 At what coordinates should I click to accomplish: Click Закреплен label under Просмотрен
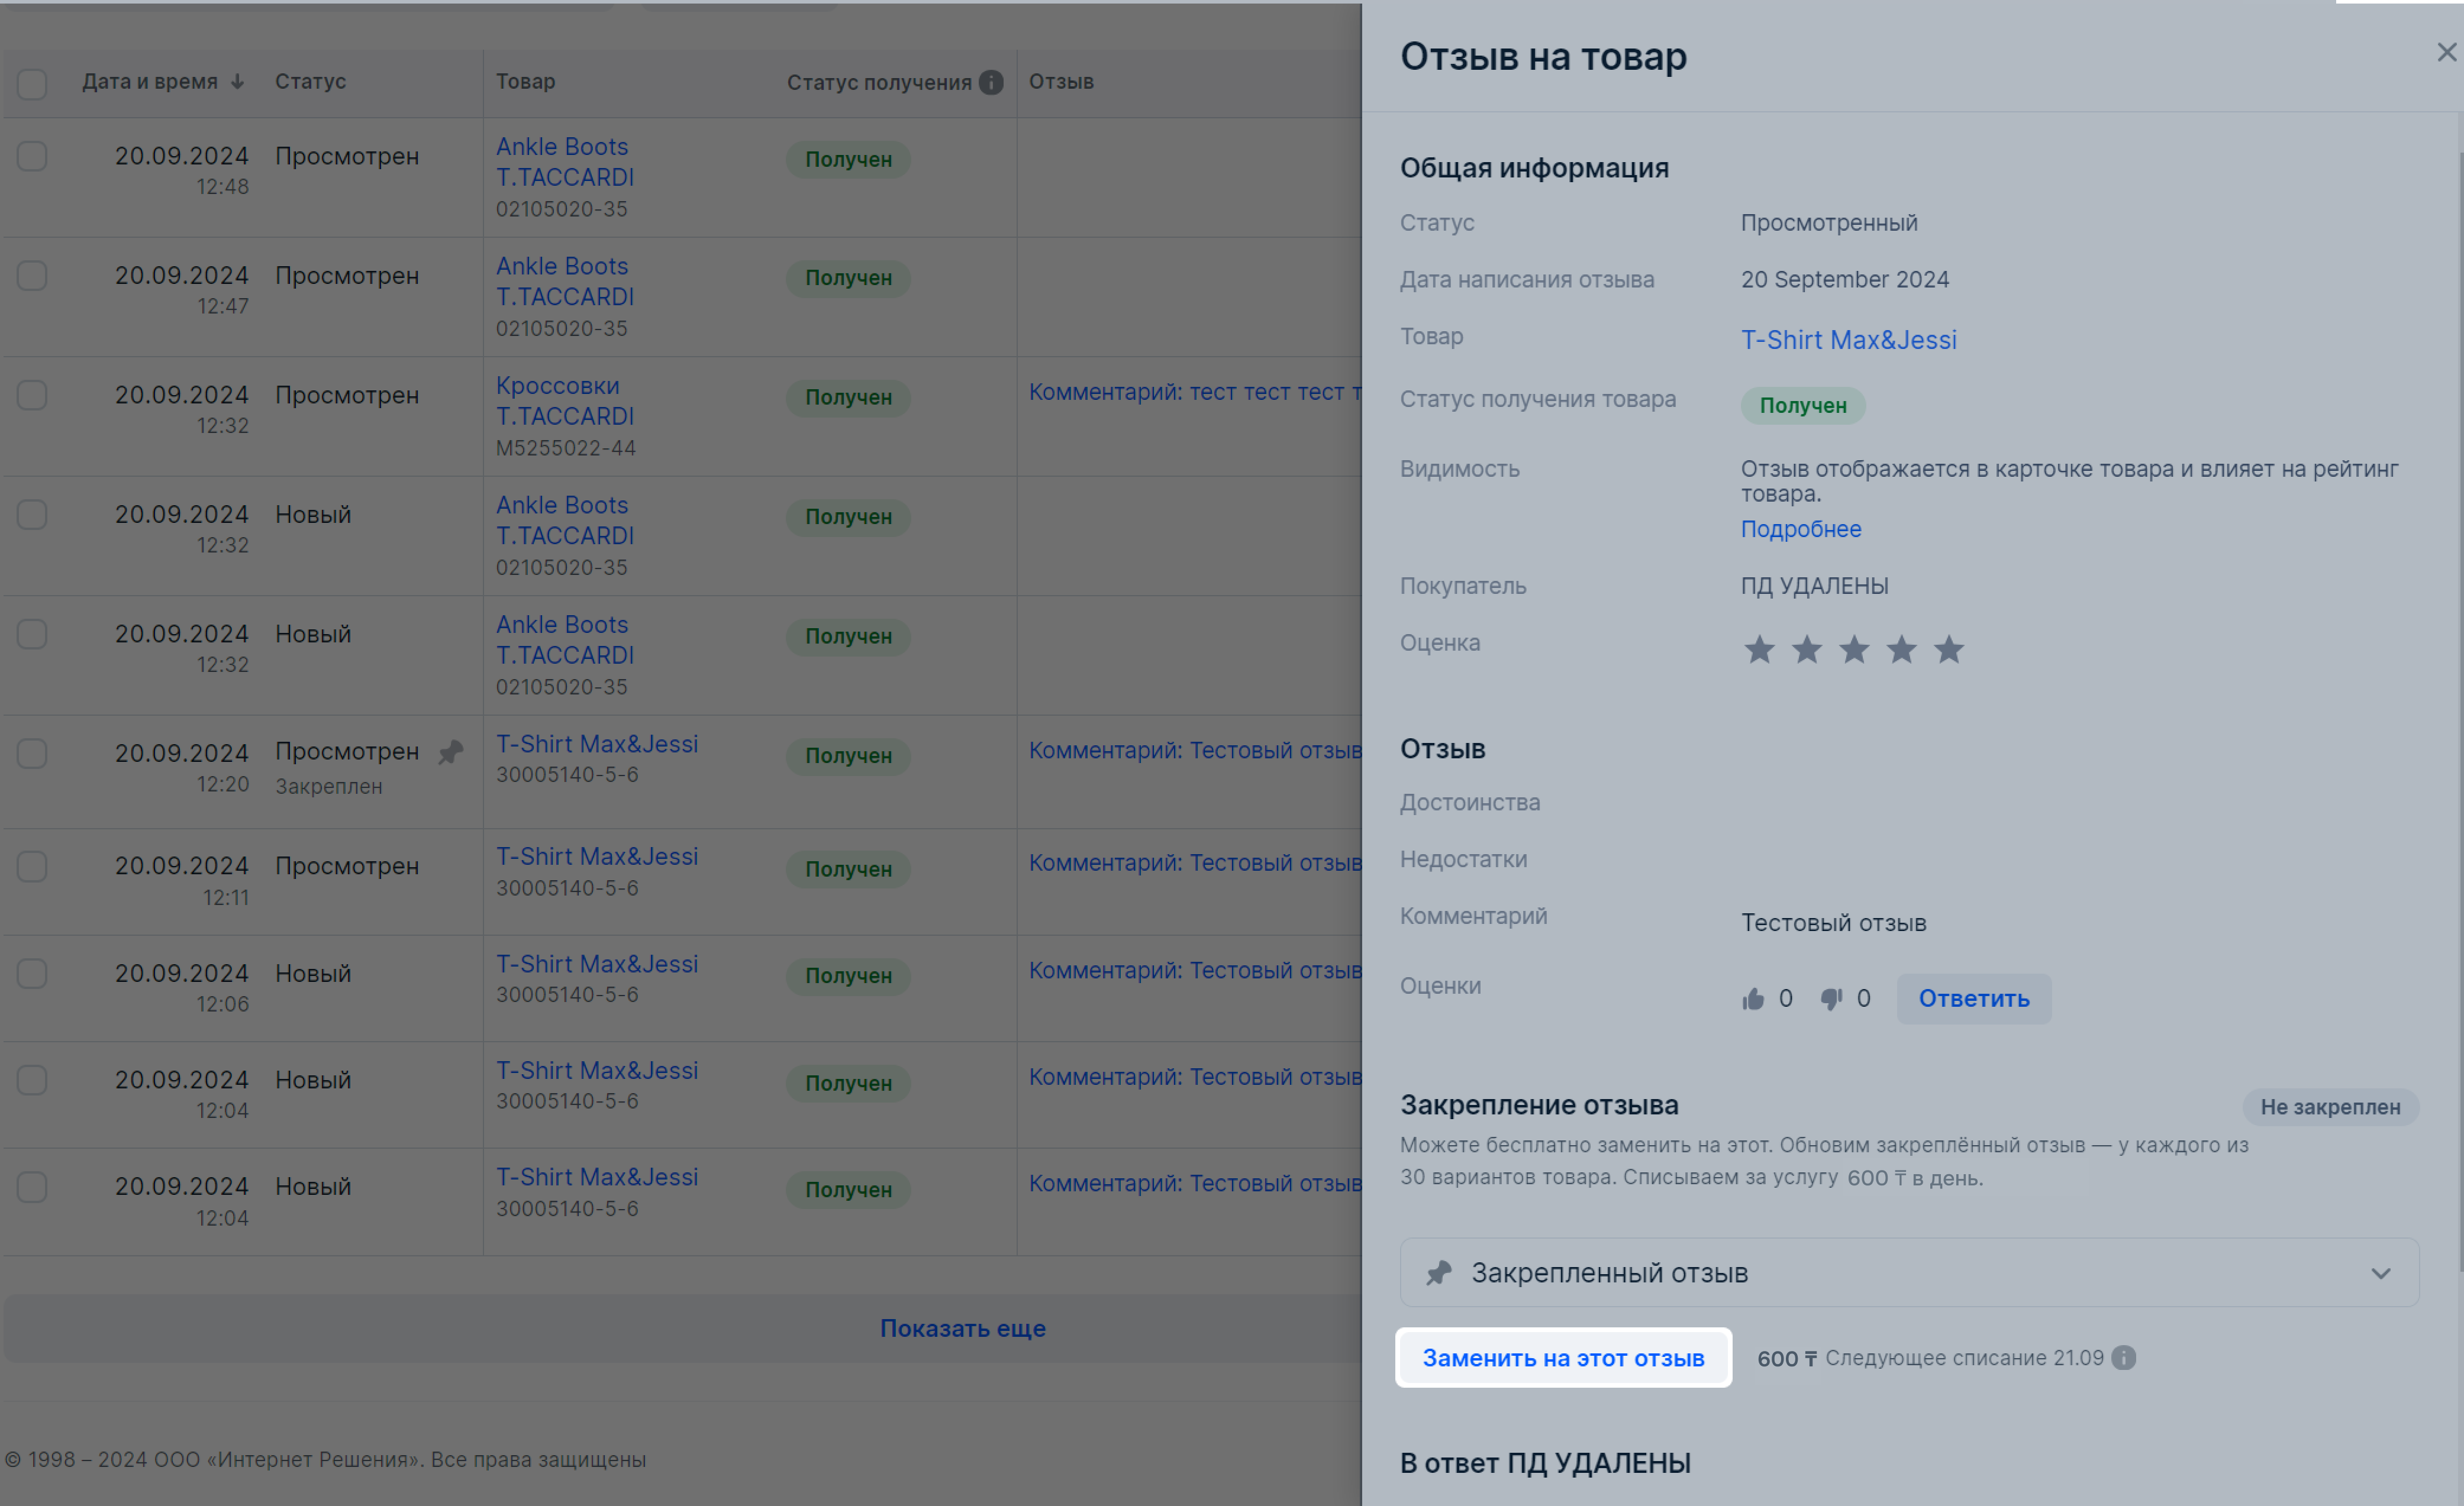(x=328, y=787)
